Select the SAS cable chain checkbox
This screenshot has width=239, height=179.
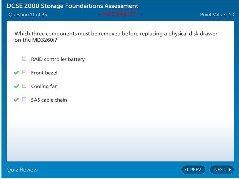pyautogui.click(x=24, y=100)
